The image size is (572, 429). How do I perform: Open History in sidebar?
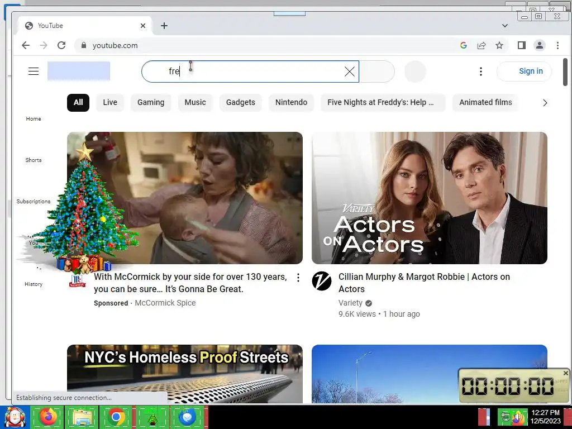[x=33, y=284]
